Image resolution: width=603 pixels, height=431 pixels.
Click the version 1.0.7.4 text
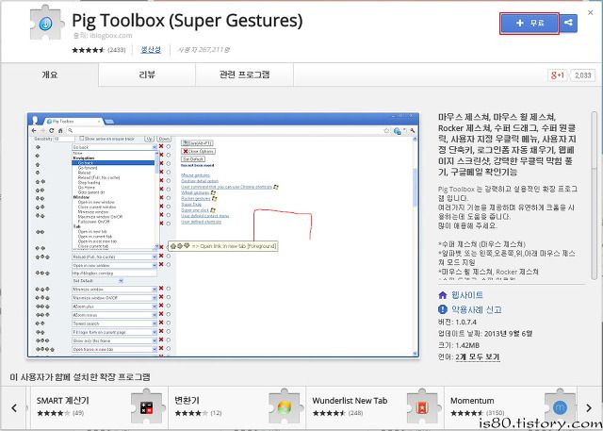(457, 323)
